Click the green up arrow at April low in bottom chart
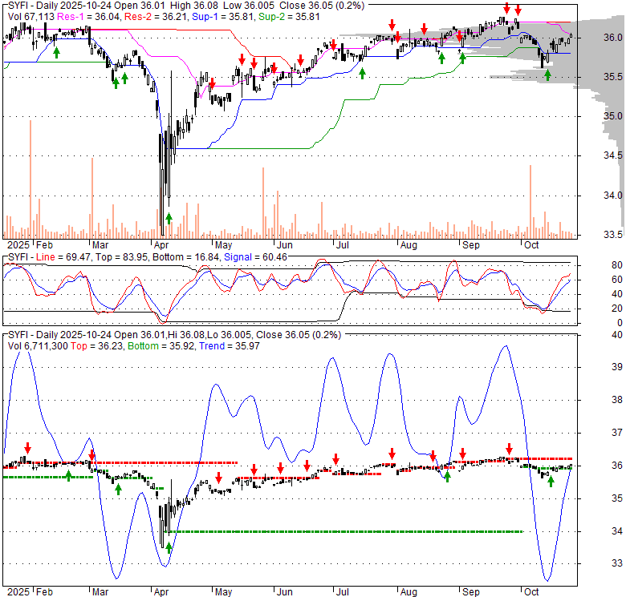The height and width of the screenshot is (597, 626). click(169, 547)
